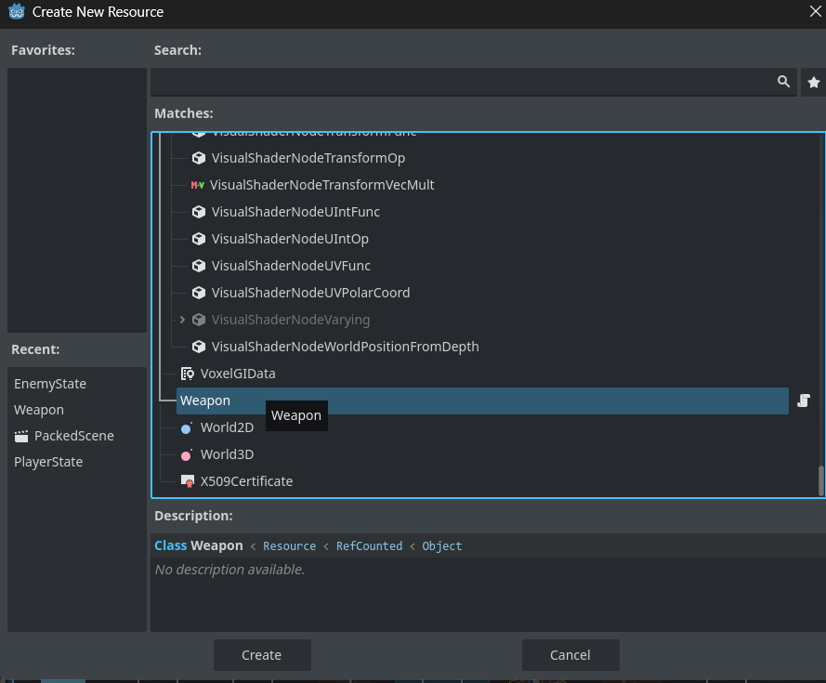Open the RefCounted class link
The height and width of the screenshot is (683, 826).
(369, 546)
